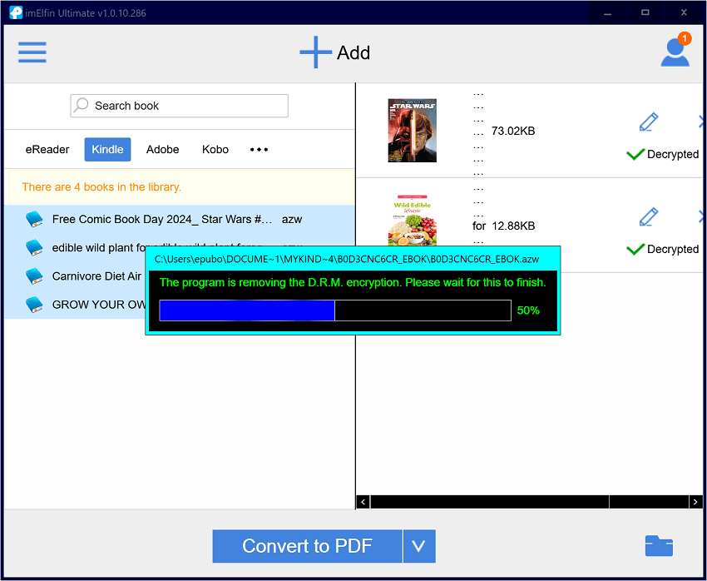Open the output format dropdown arrow
The height and width of the screenshot is (581, 707).
click(419, 546)
